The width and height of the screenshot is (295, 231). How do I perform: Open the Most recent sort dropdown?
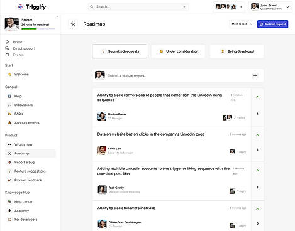pos(242,24)
